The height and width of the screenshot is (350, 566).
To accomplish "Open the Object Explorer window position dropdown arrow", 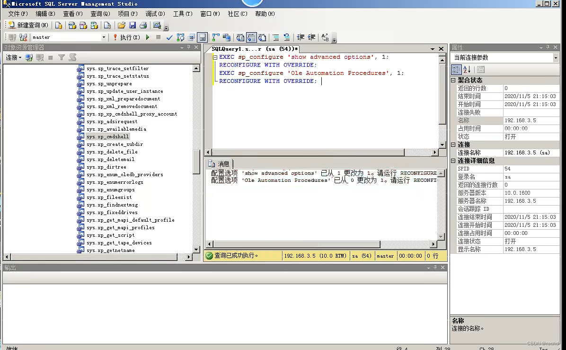I will click(x=182, y=47).
